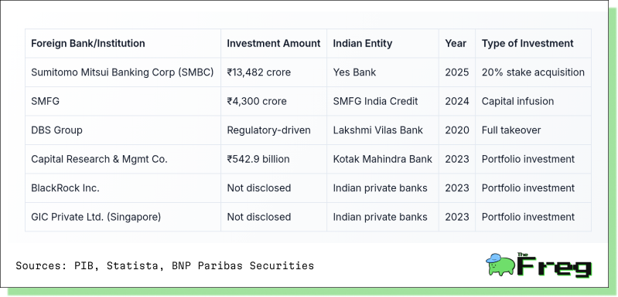Screen dimensions: 618x297
Task: Select the Full takeover cell
Action: pyautogui.click(x=511, y=130)
